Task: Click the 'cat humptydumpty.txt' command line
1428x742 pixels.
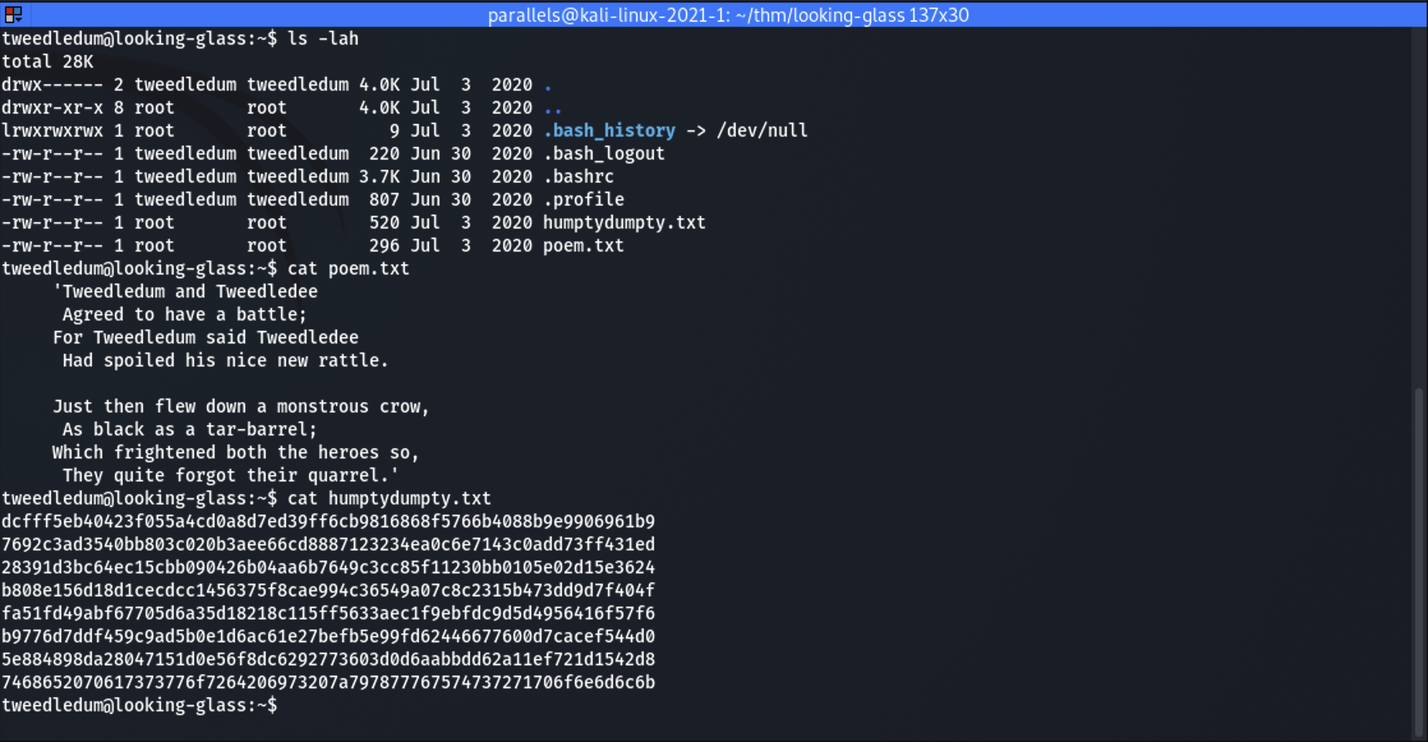Action: pyautogui.click(x=389, y=499)
